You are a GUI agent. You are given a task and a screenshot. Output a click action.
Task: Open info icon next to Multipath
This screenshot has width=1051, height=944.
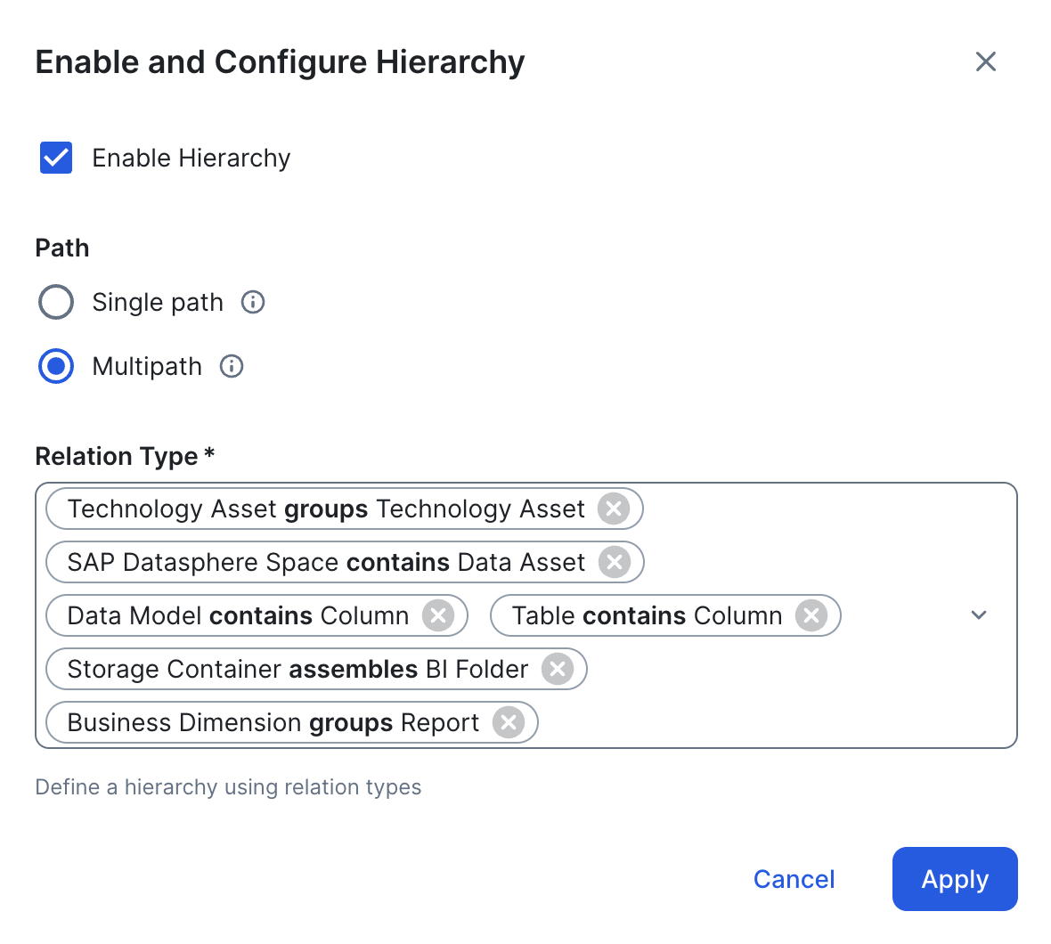(232, 366)
